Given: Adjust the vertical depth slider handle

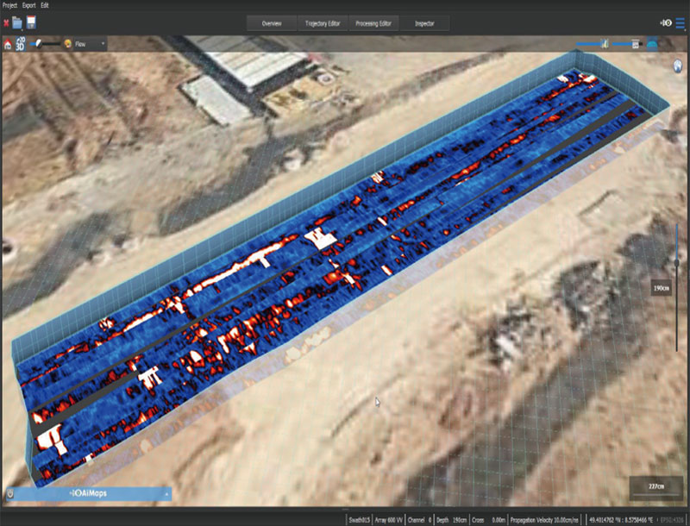Looking at the screenshot, I should (677, 261).
